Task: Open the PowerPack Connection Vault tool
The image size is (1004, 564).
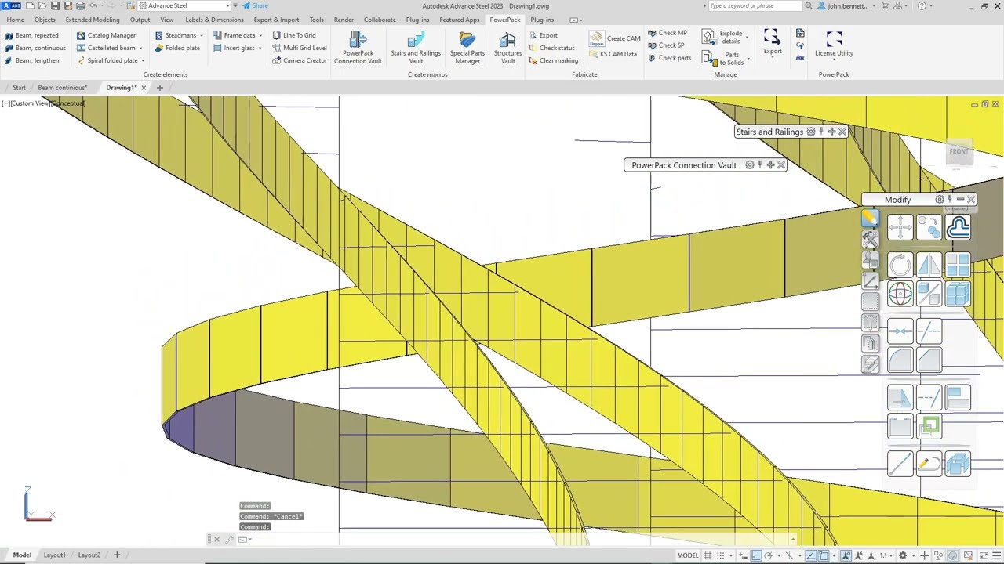Action: tap(358, 47)
